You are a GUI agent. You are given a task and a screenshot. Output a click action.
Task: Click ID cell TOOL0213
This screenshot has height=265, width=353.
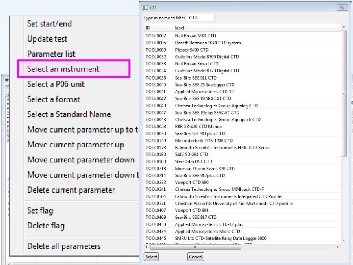(x=156, y=168)
